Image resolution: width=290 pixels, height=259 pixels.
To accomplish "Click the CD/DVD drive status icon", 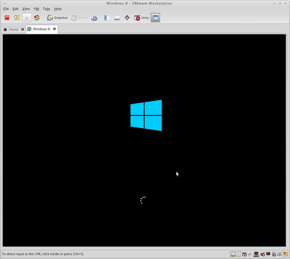I will point(239,254).
